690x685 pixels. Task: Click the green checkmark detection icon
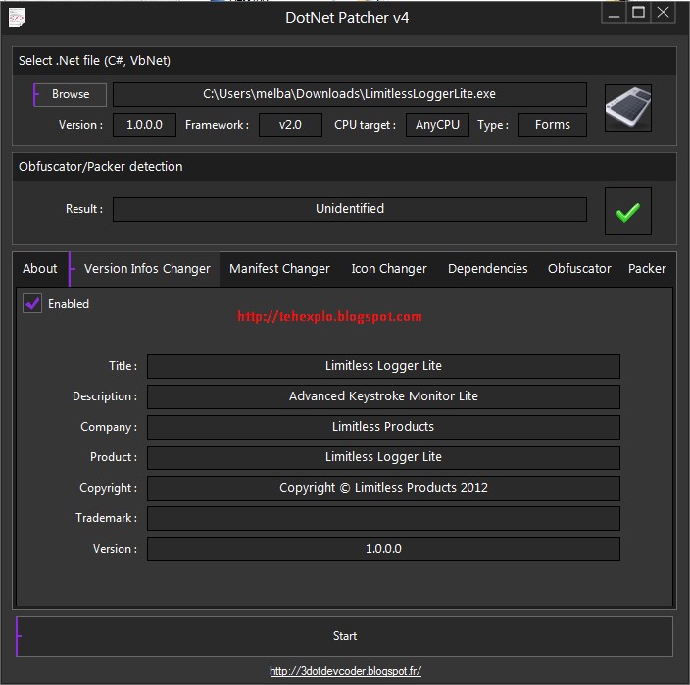(x=628, y=211)
